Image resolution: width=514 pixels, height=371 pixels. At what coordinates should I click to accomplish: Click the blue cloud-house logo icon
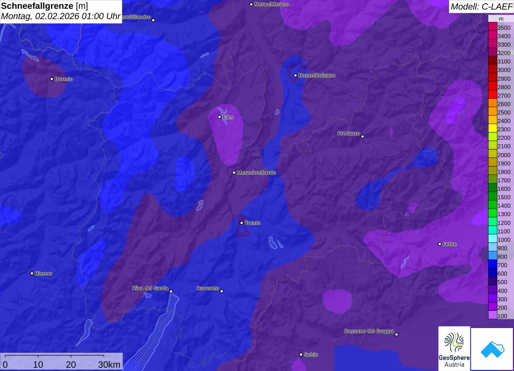pos(492,349)
